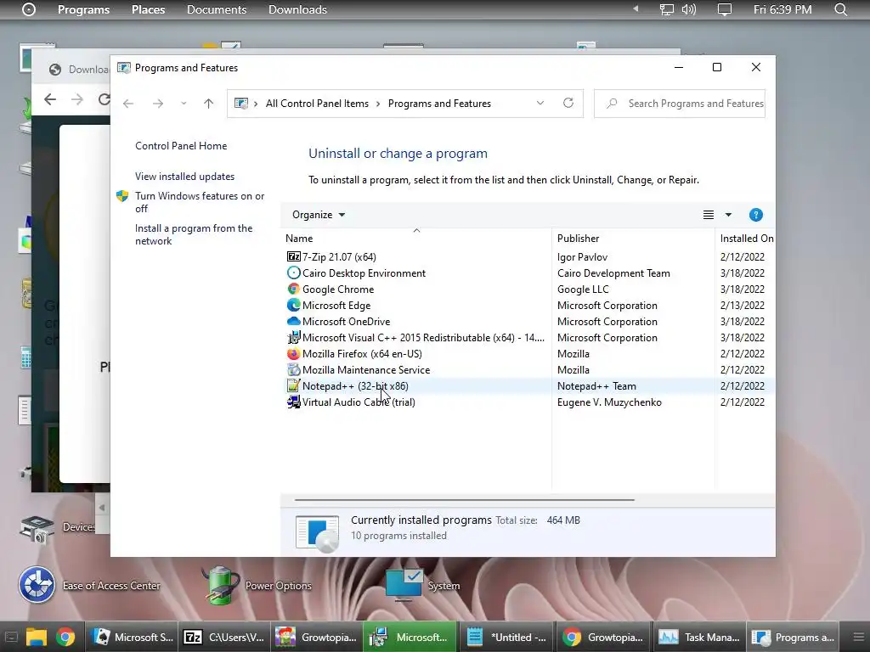
Task: Open Programs and Features help icon
Action: click(755, 215)
